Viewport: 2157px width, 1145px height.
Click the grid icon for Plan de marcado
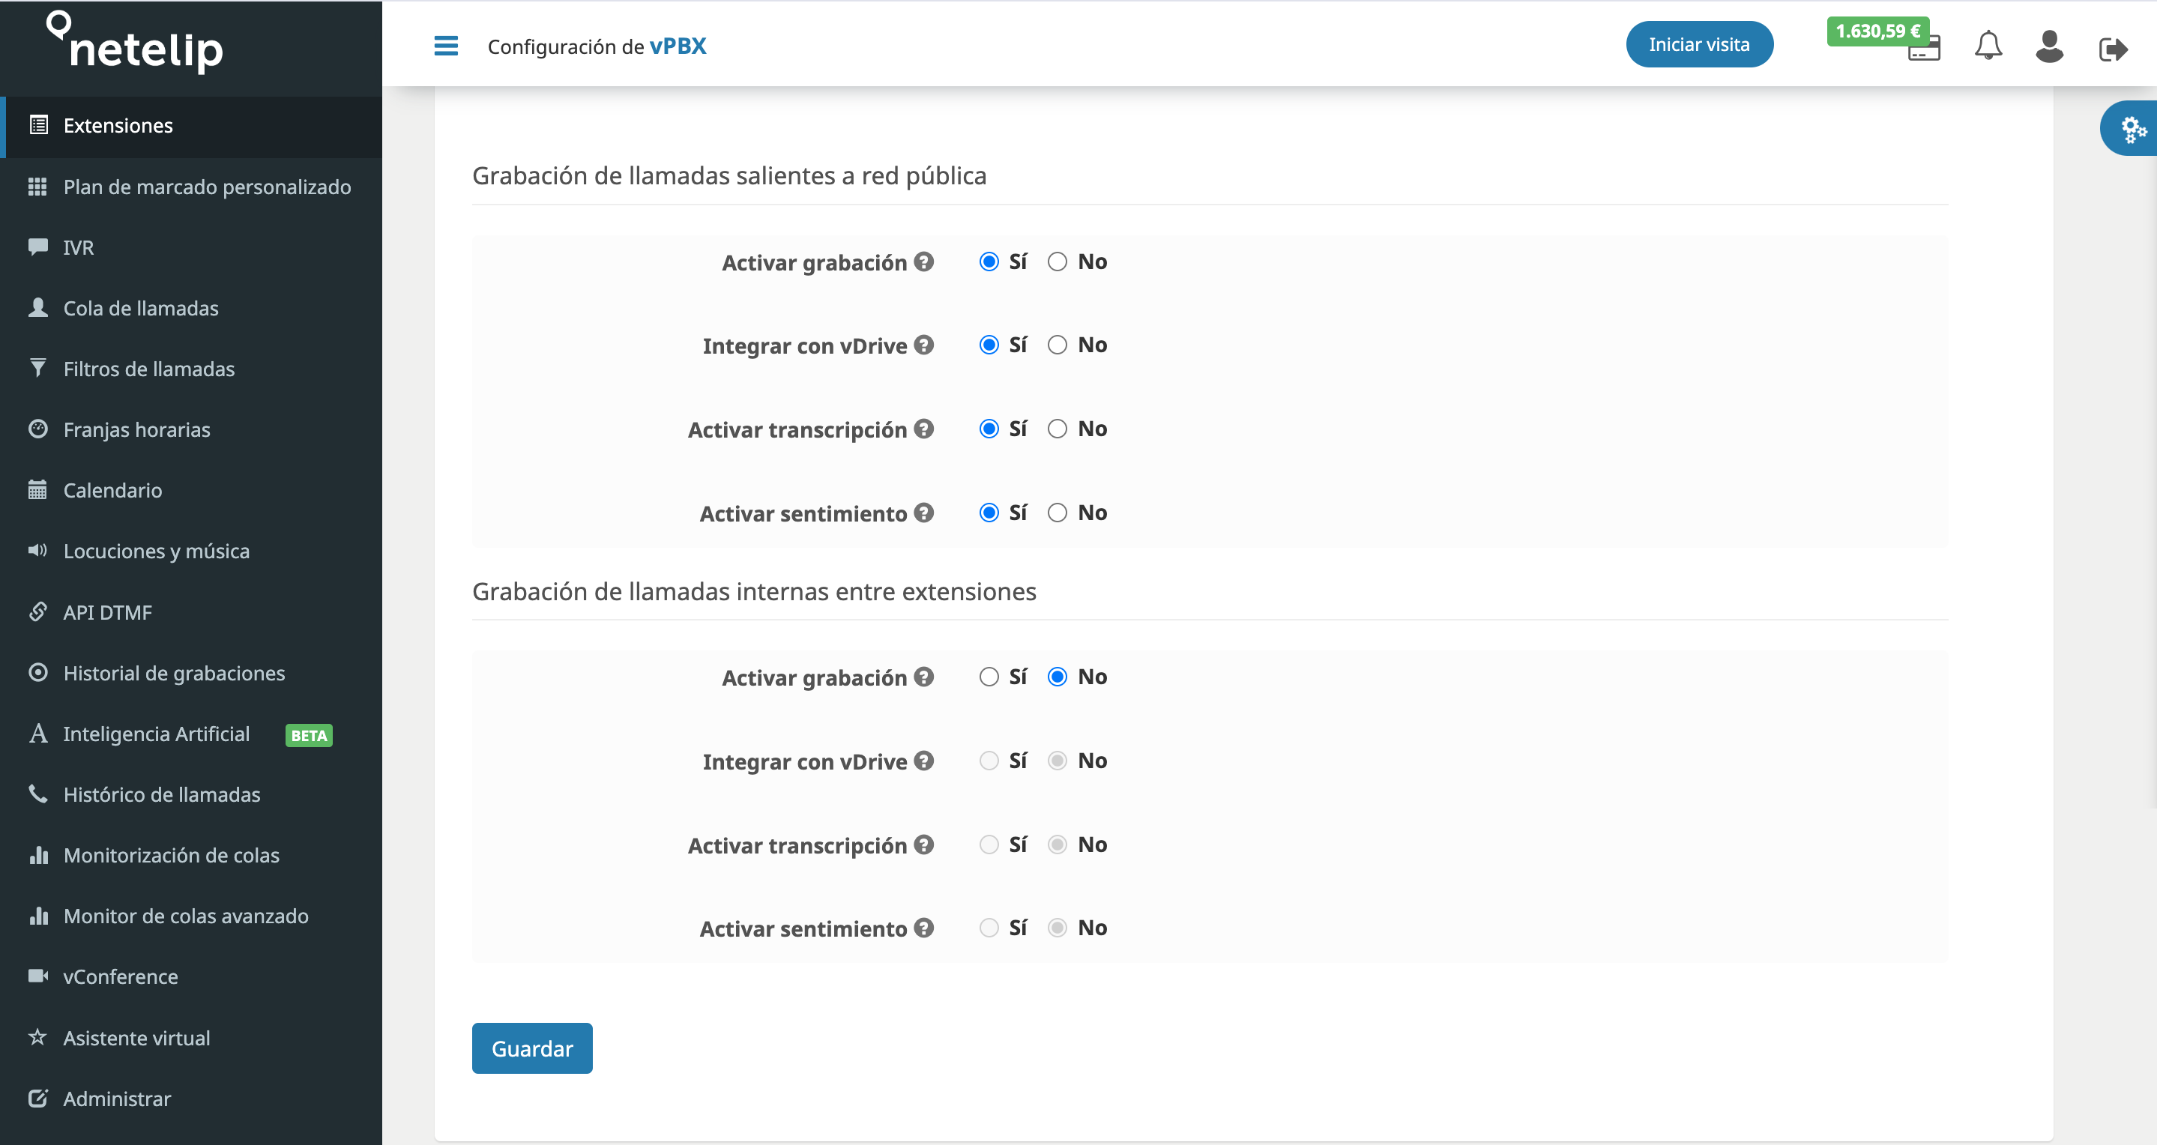(x=37, y=186)
